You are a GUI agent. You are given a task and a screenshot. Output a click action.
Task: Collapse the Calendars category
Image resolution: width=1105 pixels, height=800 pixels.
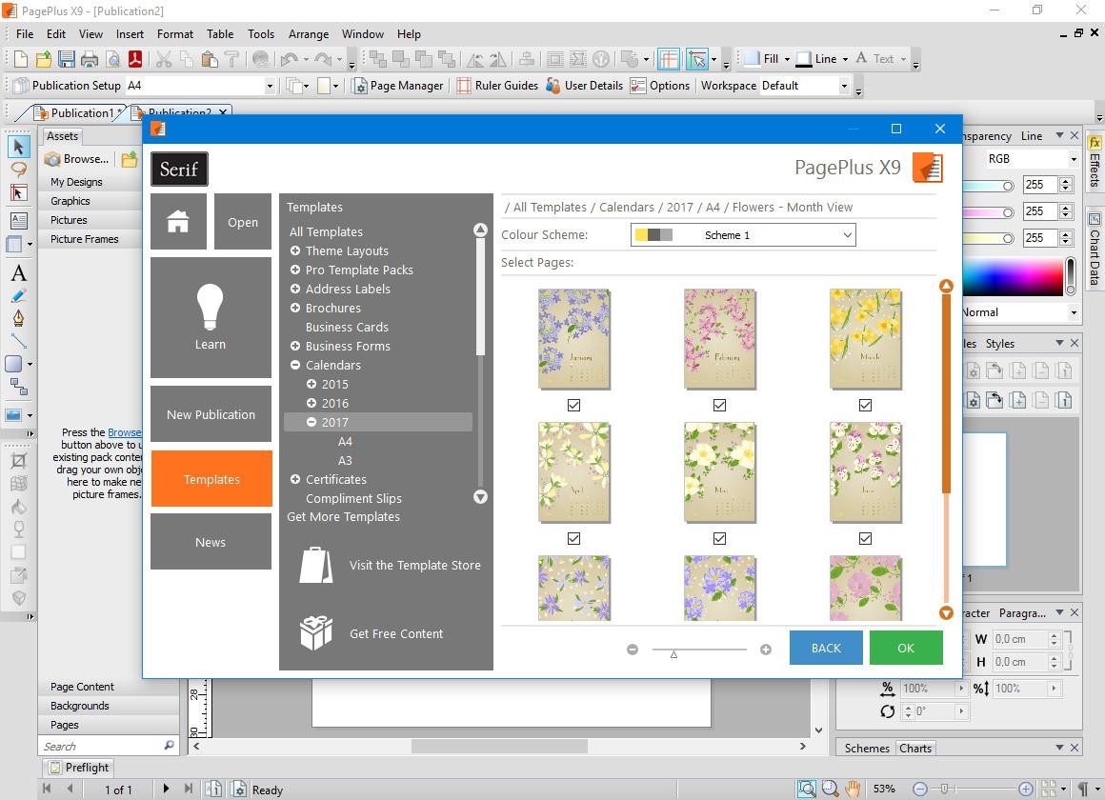pos(295,365)
